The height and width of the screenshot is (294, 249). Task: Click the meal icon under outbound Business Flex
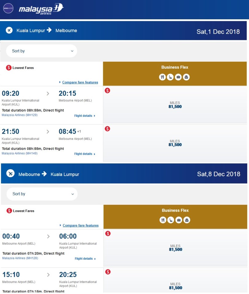pos(162,77)
